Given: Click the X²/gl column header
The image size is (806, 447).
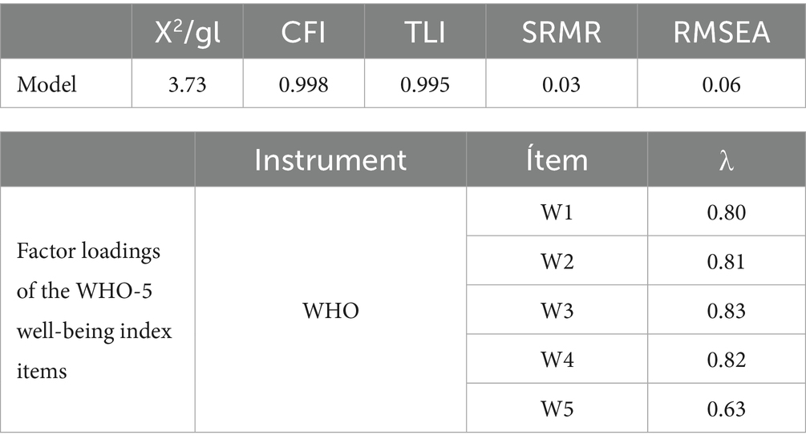Looking at the screenshot, I should click(188, 34).
